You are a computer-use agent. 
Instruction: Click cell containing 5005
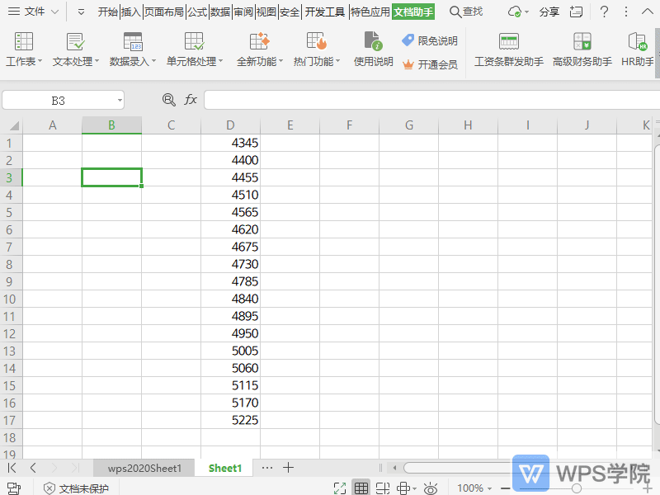(230, 351)
